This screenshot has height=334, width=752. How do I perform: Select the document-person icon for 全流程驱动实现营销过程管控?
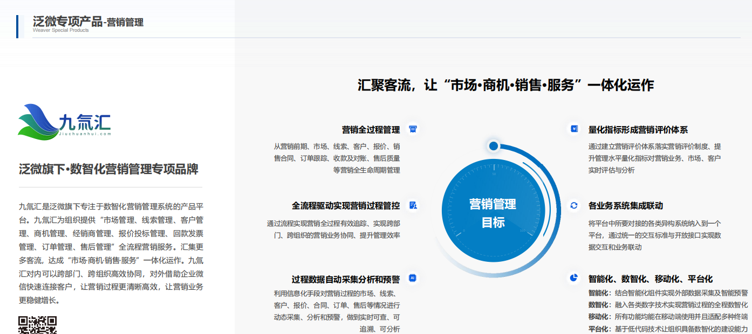(x=413, y=204)
